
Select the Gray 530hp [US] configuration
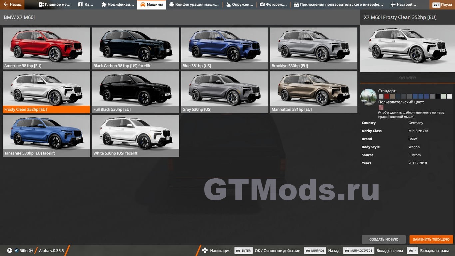click(225, 92)
